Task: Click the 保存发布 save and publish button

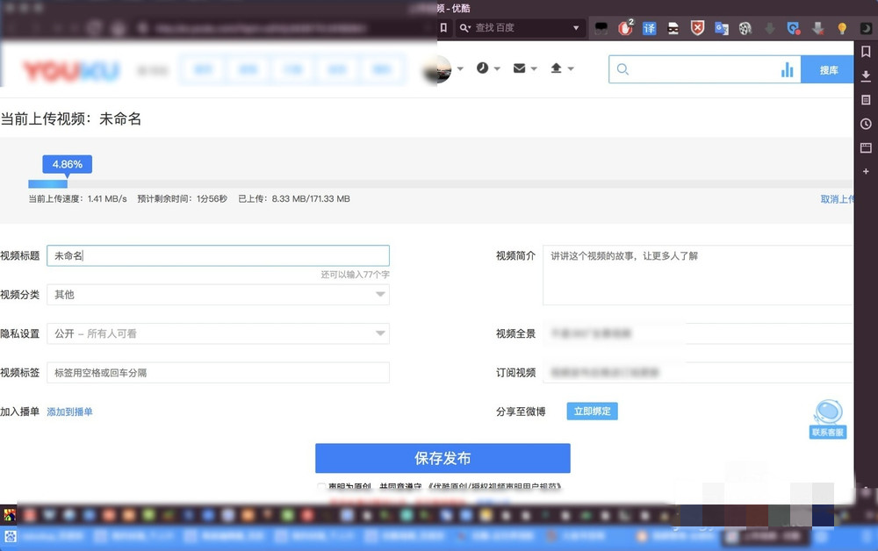Action: [x=442, y=458]
